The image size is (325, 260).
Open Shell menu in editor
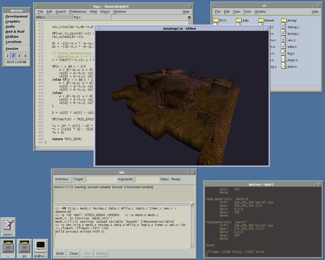click(93, 12)
